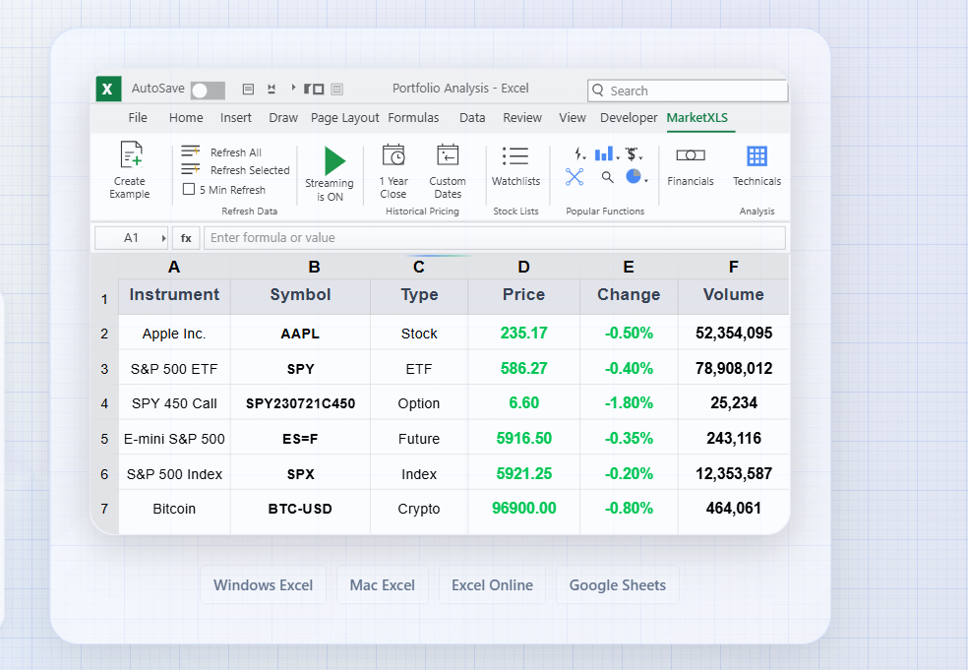Click the Custom Dates calendar icon
The image size is (968, 670).
[448, 155]
